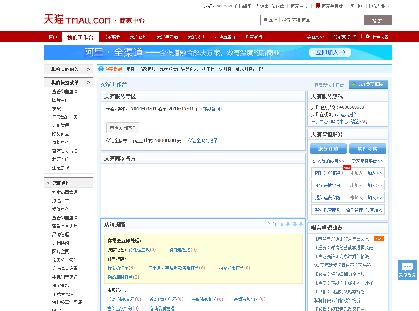Screen dimensions: 419x311
Task: Click the Tmall logo in the header
Action: click(x=77, y=19)
